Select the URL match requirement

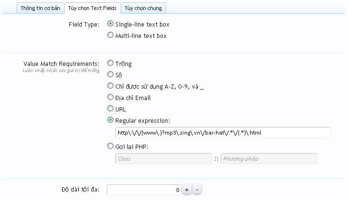[x=110, y=109]
